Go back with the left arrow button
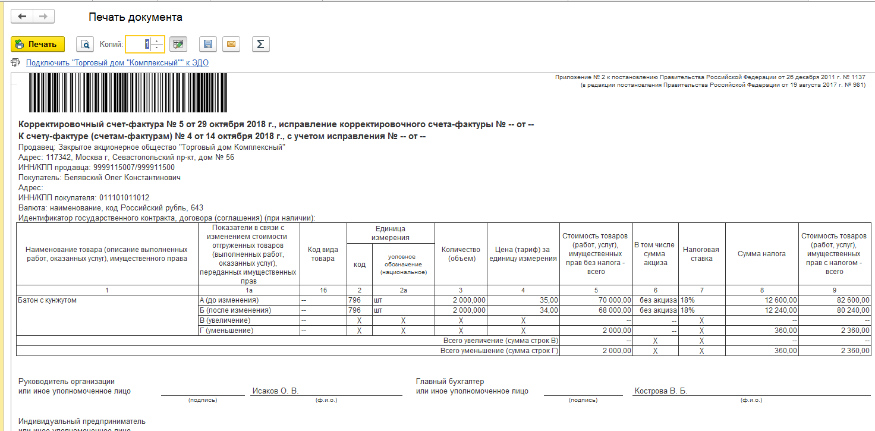Viewport: 875px width, 431px height. click(x=22, y=17)
